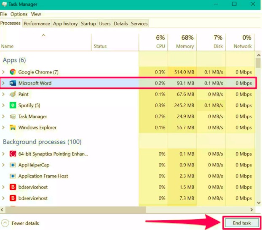The width and height of the screenshot is (262, 230).
Task: Sort processes by Memory column
Action: click(x=182, y=42)
